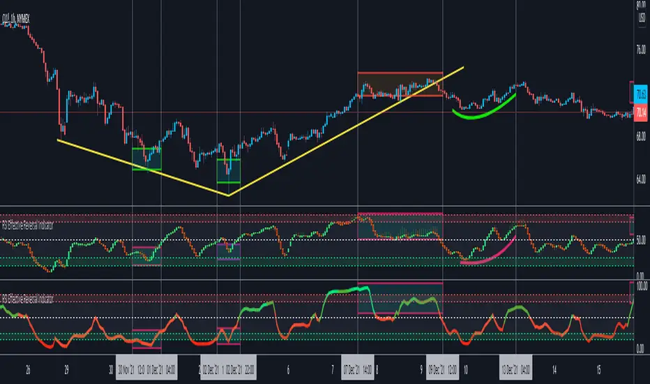The image size is (650, 384).
Task: Select the 76.00 price axis value
Action: 641,50
